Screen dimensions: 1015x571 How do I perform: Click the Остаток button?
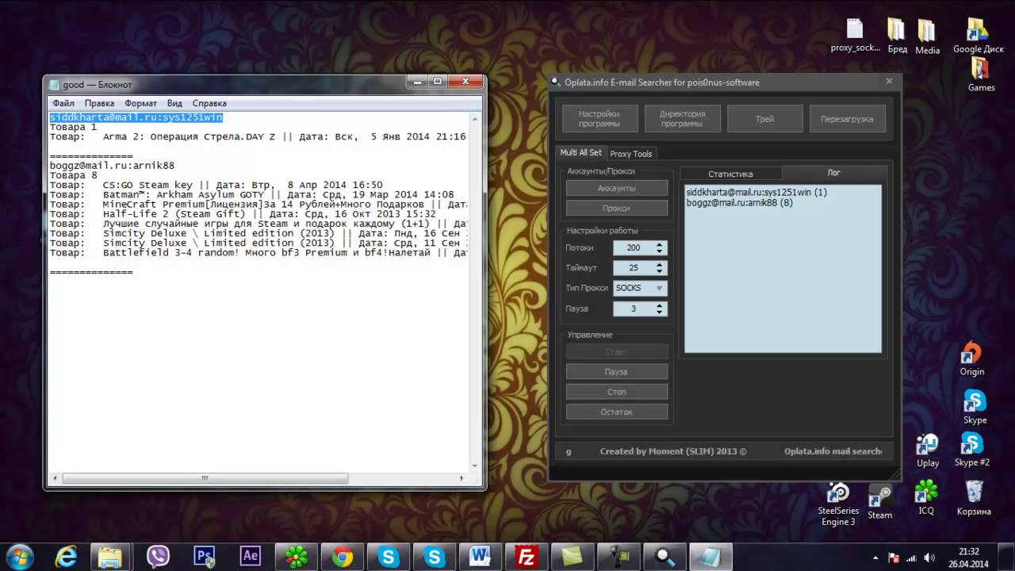[617, 412]
